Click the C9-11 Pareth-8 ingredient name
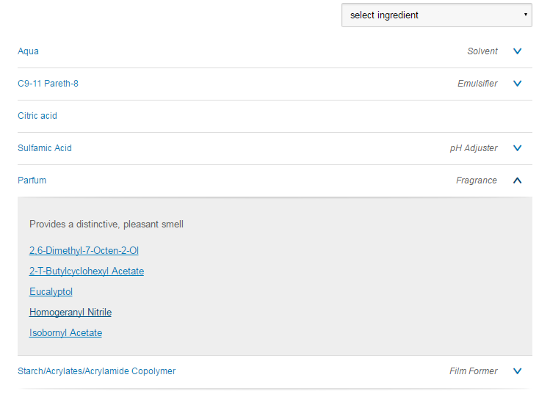Viewport: 539px width, 394px height. [x=48, y=84]
